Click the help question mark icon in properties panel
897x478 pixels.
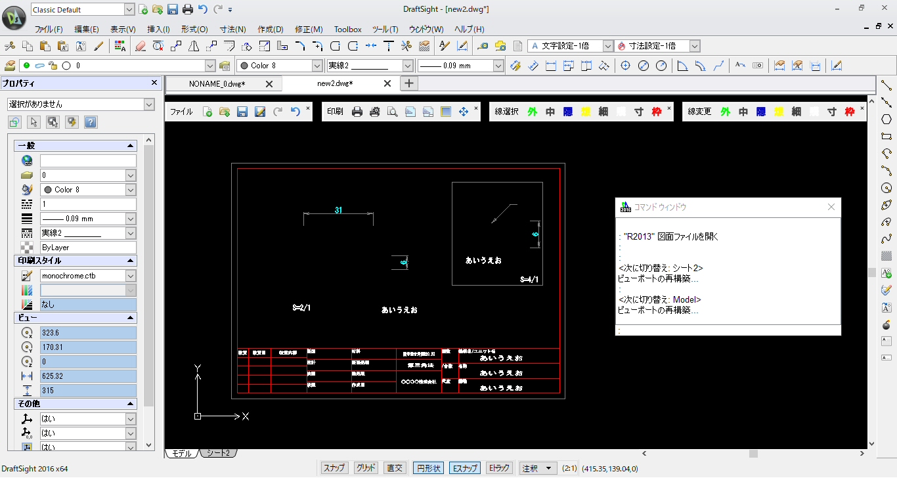point(91,122)
